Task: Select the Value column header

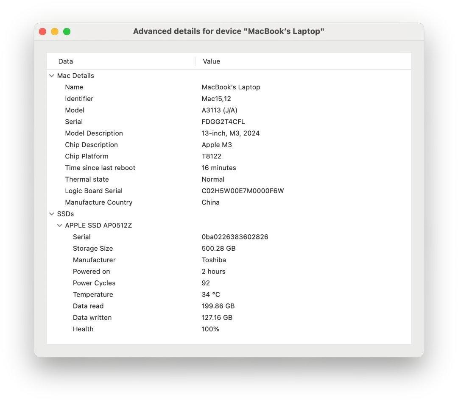Action: click(x=211, y=61)
